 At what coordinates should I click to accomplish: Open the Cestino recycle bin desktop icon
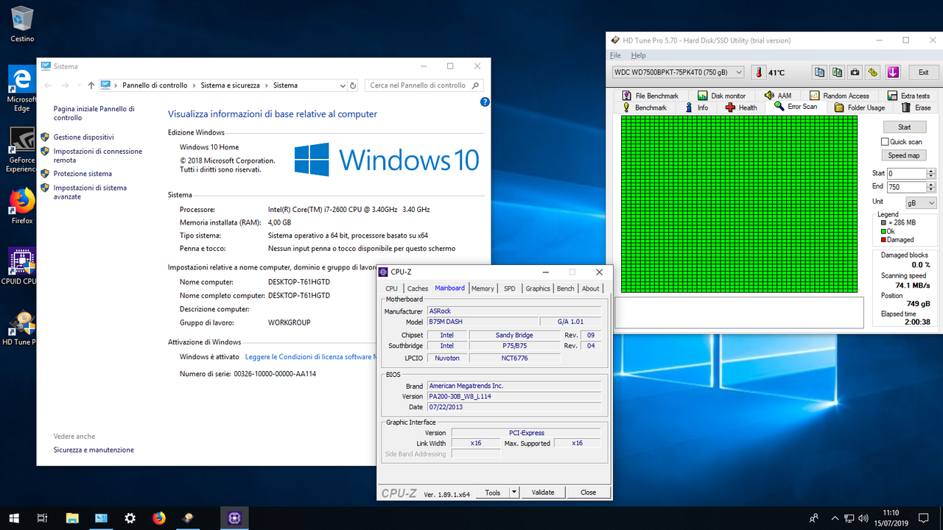[22, 24]
